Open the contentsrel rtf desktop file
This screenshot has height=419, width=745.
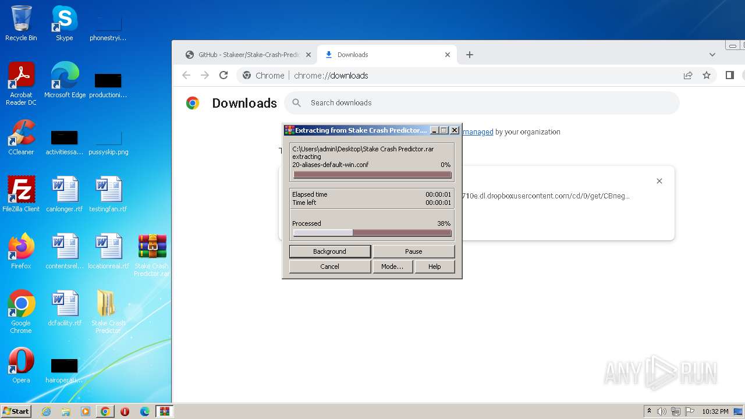[x=64, y=251]
